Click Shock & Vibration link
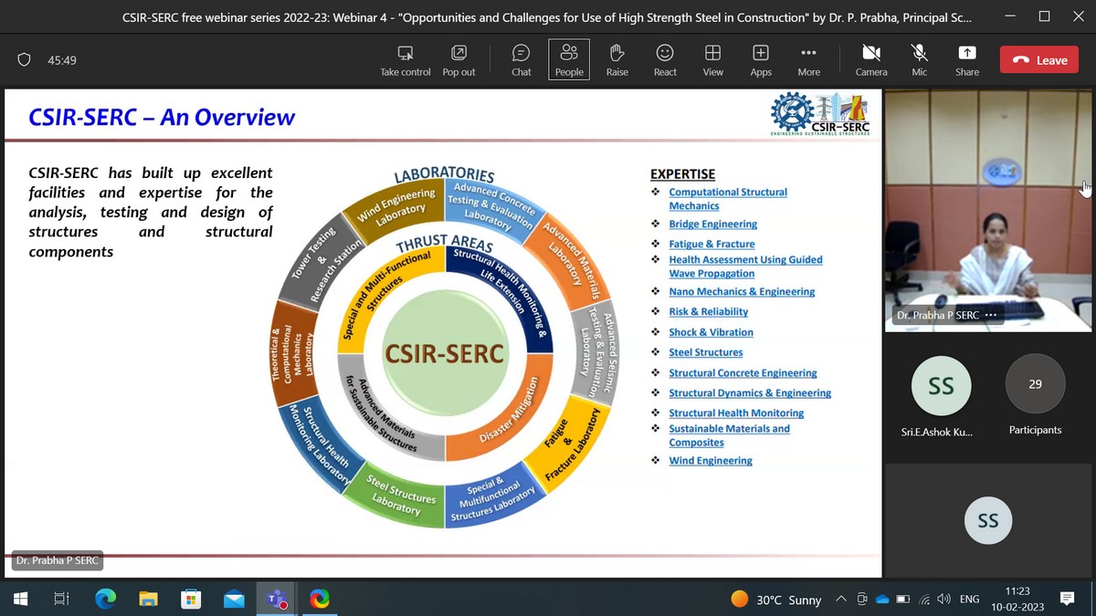1096x616 pixels. (x=711, y=332)
